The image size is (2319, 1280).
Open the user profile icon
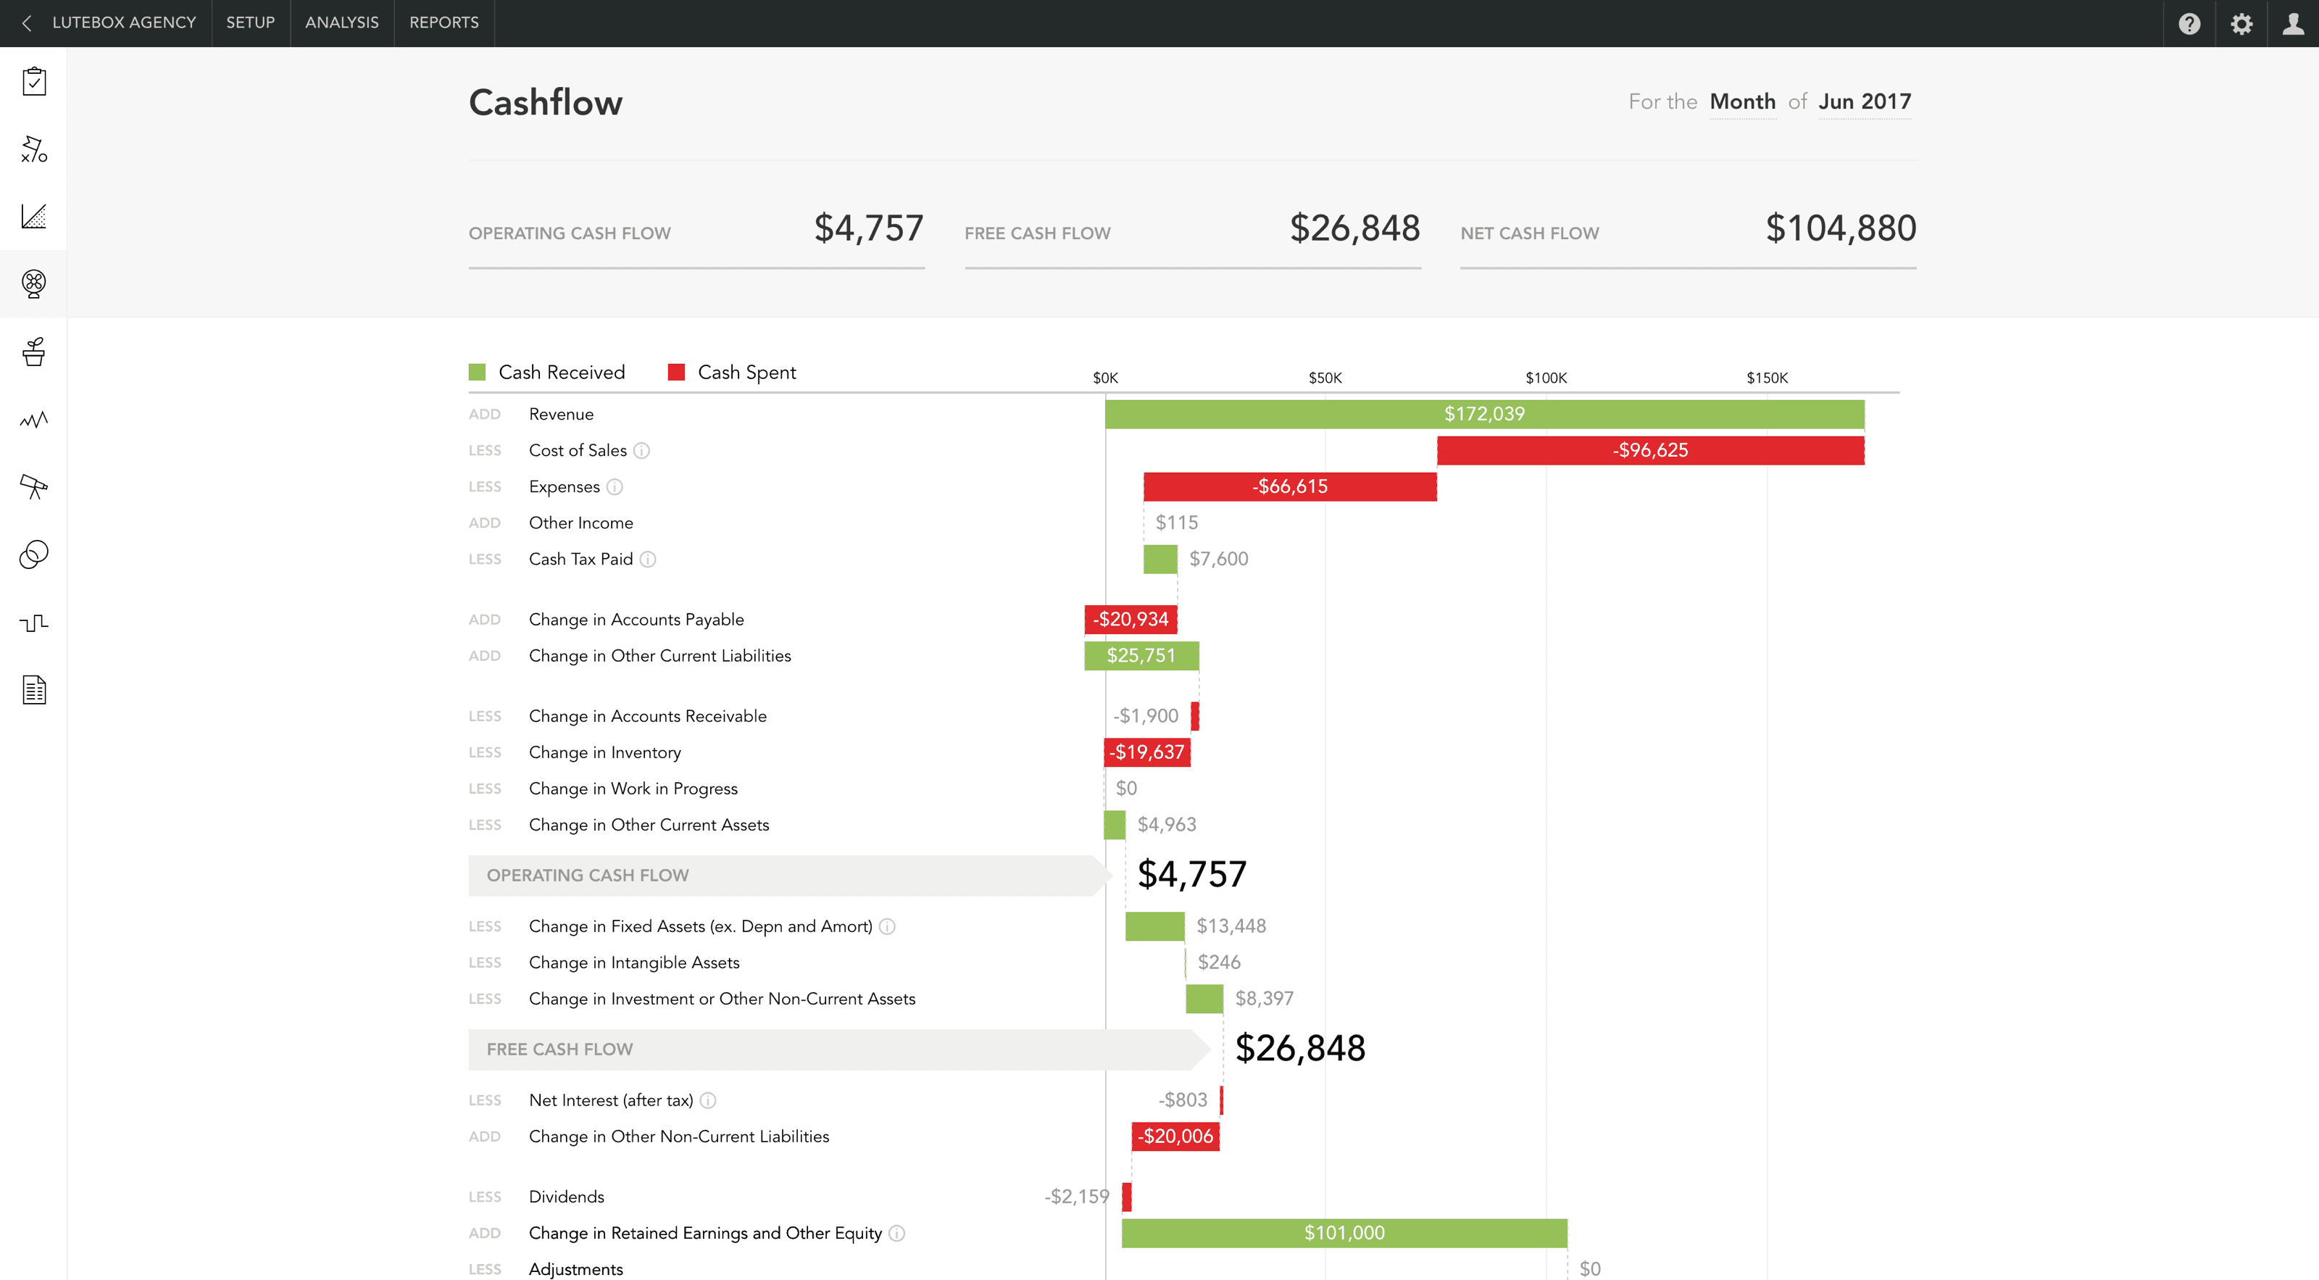(x=2293, y=23)
